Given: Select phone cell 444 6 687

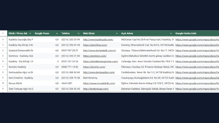Looking at the screenshot, I should coord(71,83).
